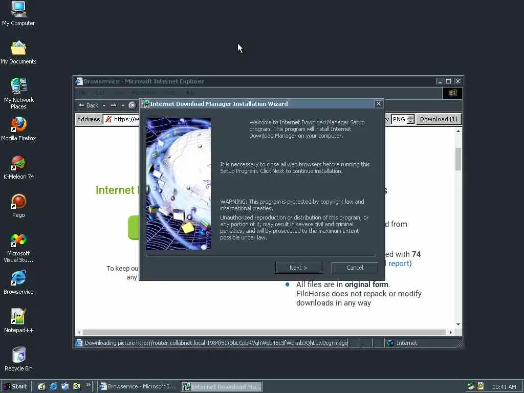This screenshot has height=393, width=524.
Task: Click the green download button on page
Action: click(x=134, y=228)
